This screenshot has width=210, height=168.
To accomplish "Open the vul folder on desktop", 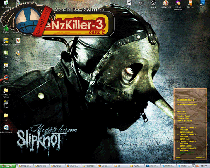I will (x=6, y=117).
